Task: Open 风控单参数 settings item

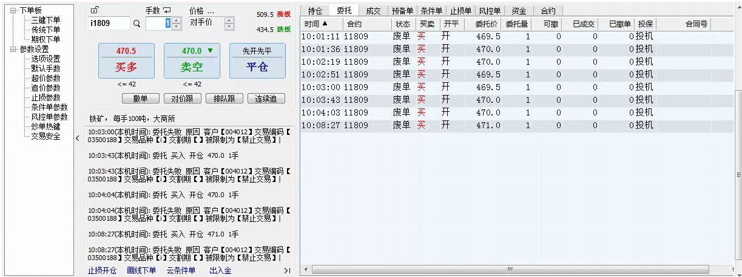Action: click(49, 117)
